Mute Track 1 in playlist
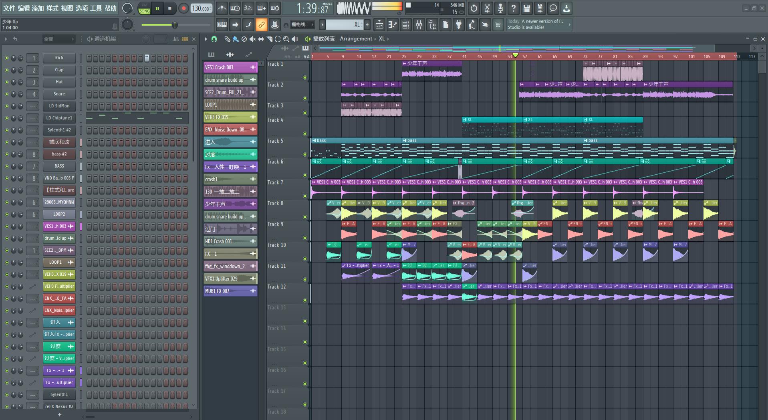 click(305, 78)
